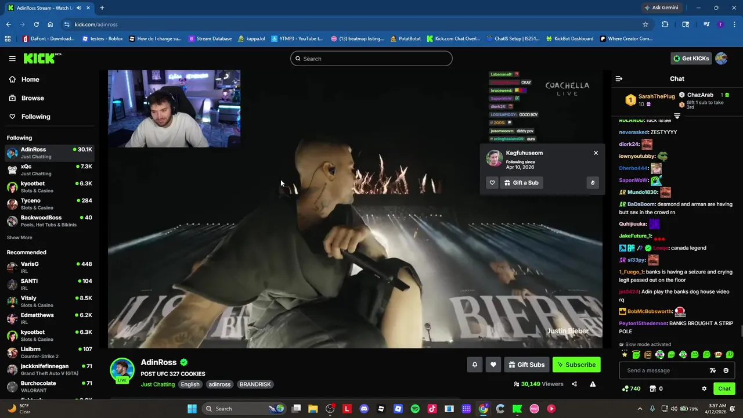Reload the browser page

[36, 24]
